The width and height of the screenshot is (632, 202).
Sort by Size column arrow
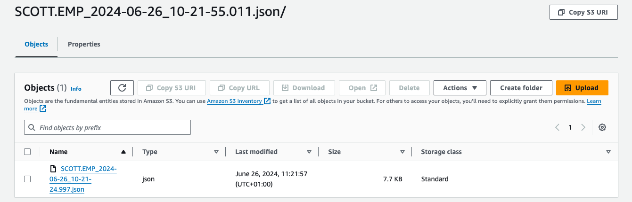point(402,152)
